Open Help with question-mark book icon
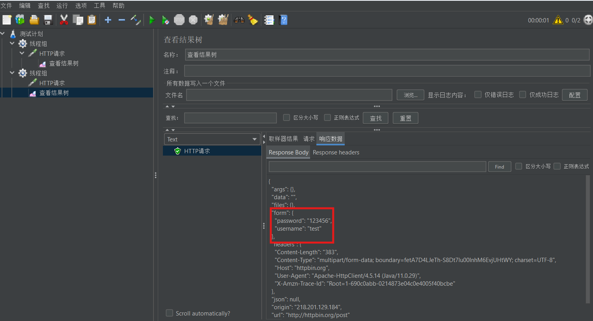Image resolution: width=593 pixels, height=321 pixels. 283,20
